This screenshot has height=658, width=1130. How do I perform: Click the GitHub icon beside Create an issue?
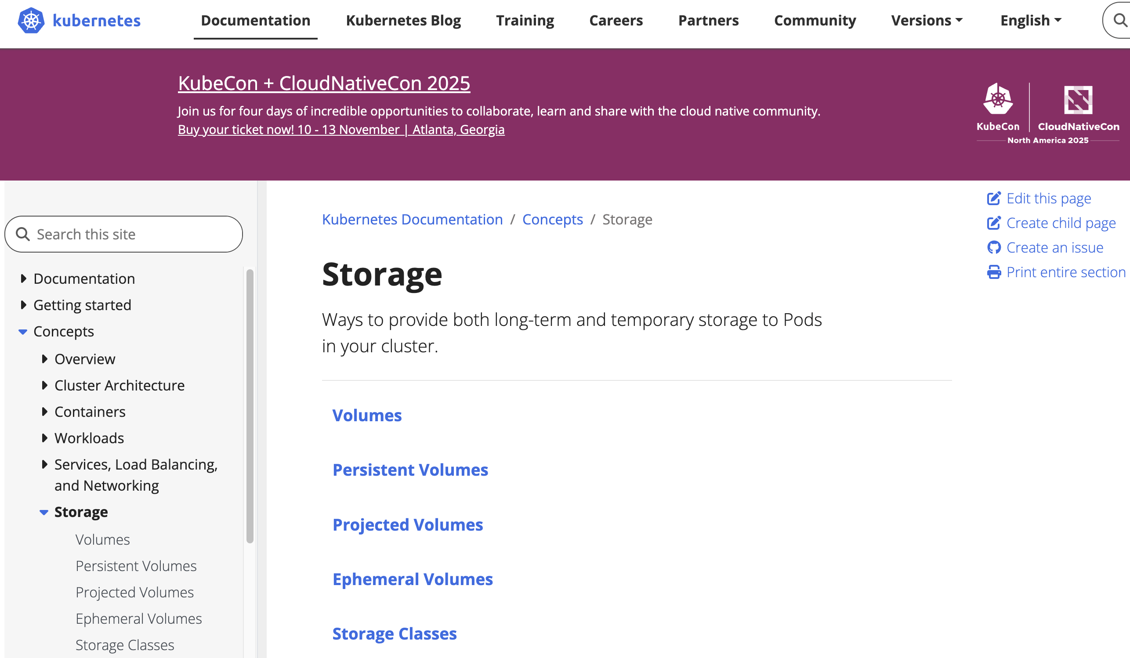[993, 247]
